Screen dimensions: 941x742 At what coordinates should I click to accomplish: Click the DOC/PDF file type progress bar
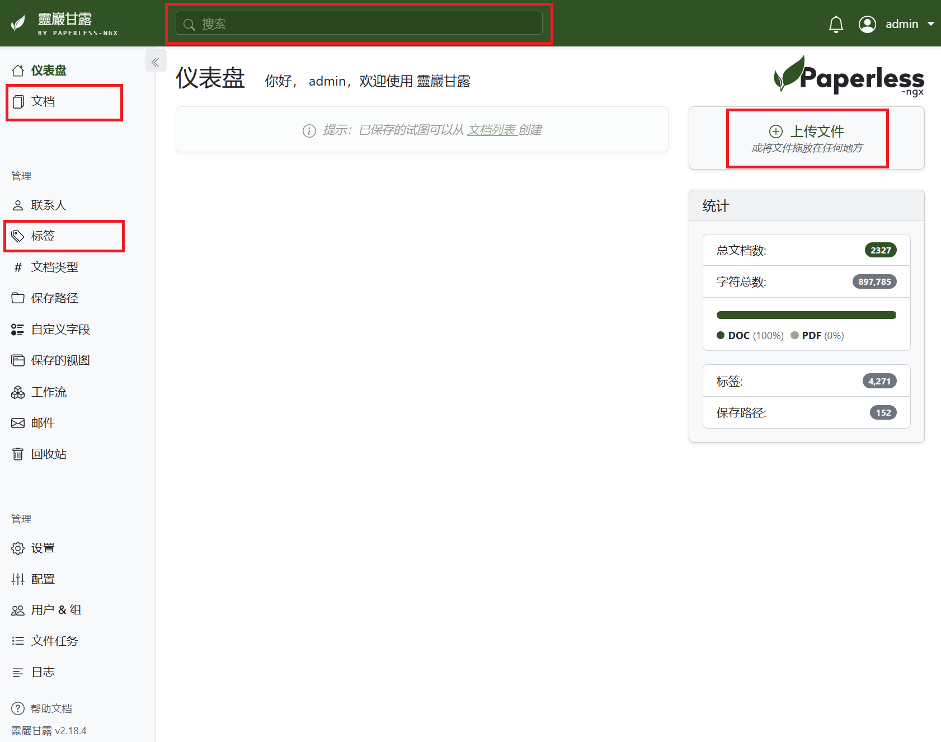click(x=806, y=315)
